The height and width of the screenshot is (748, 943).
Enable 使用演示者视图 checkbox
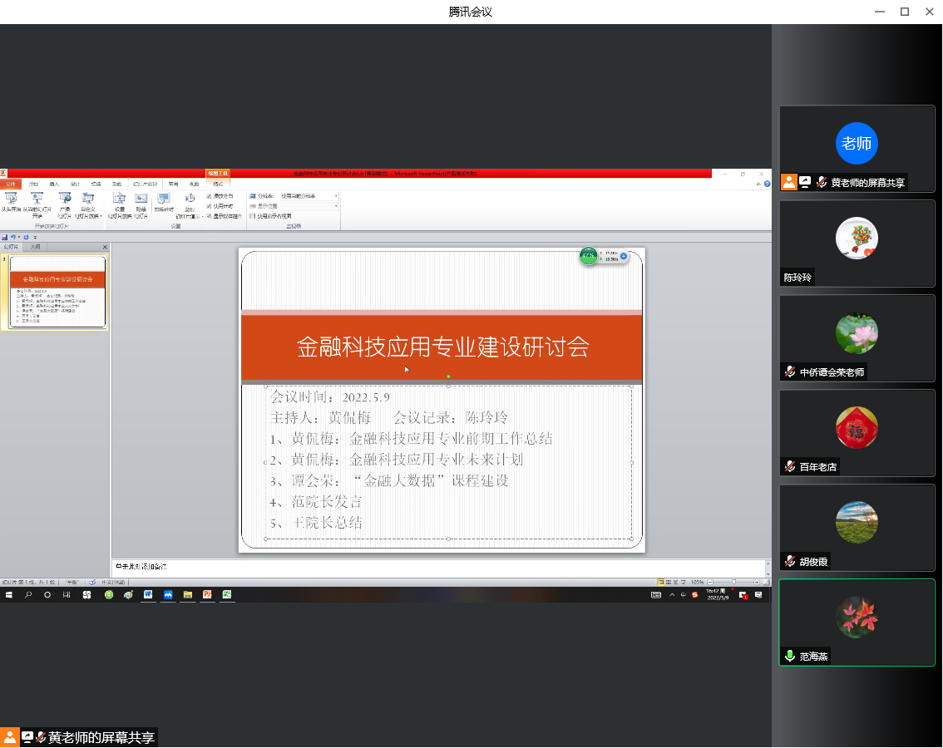pyautogui.click(x=252, y=216)
